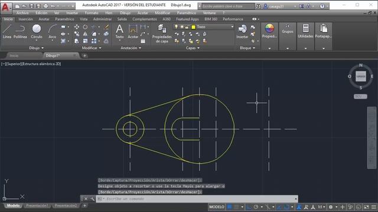Click the Explode (Descomponer) tool icon
The width and height of the screenshot is (378, 212).
[106, 34]
